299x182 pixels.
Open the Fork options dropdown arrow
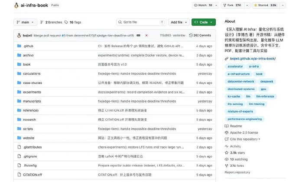click(x=247, y=5)
